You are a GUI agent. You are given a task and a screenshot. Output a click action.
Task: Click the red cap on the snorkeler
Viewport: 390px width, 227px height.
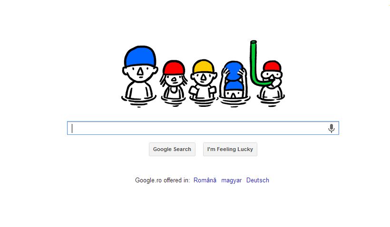pyautogui.click(x=272, y=66)
